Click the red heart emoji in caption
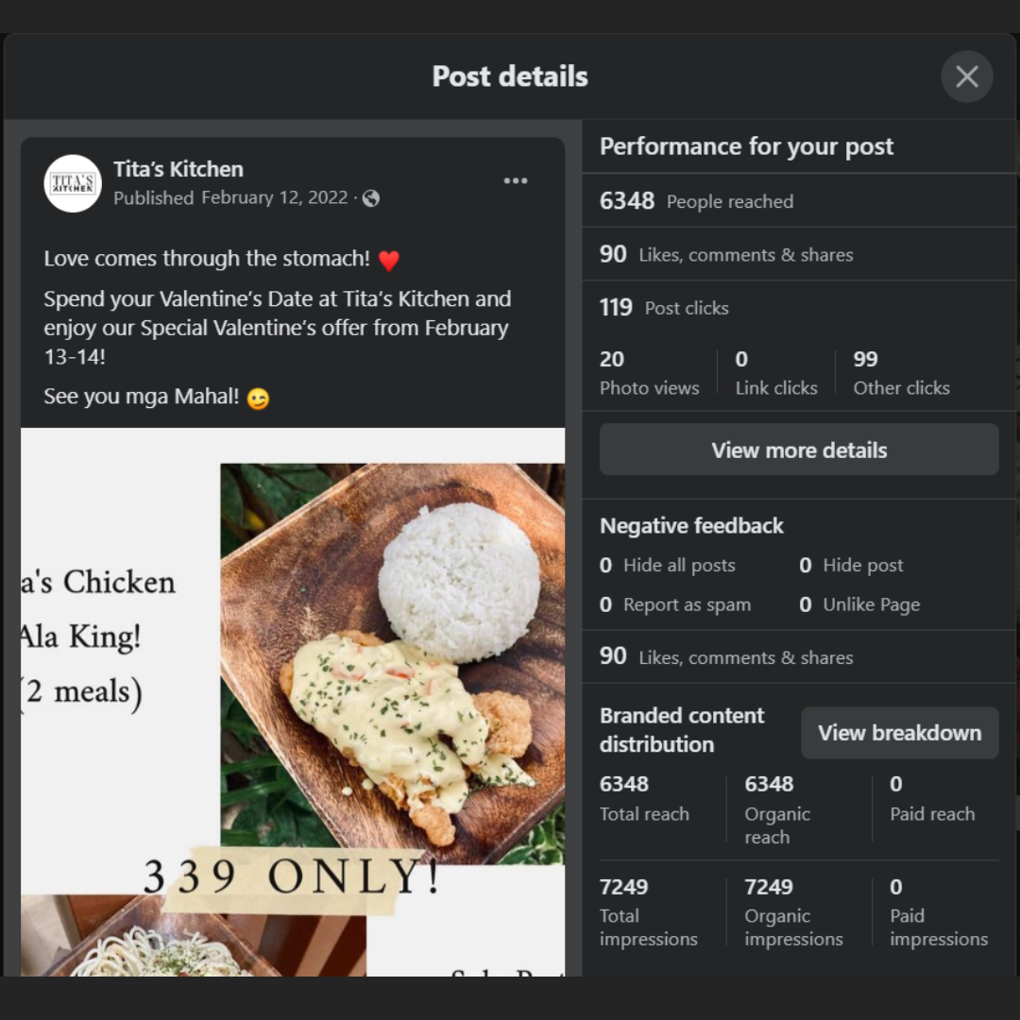 [x=388, y=260]
